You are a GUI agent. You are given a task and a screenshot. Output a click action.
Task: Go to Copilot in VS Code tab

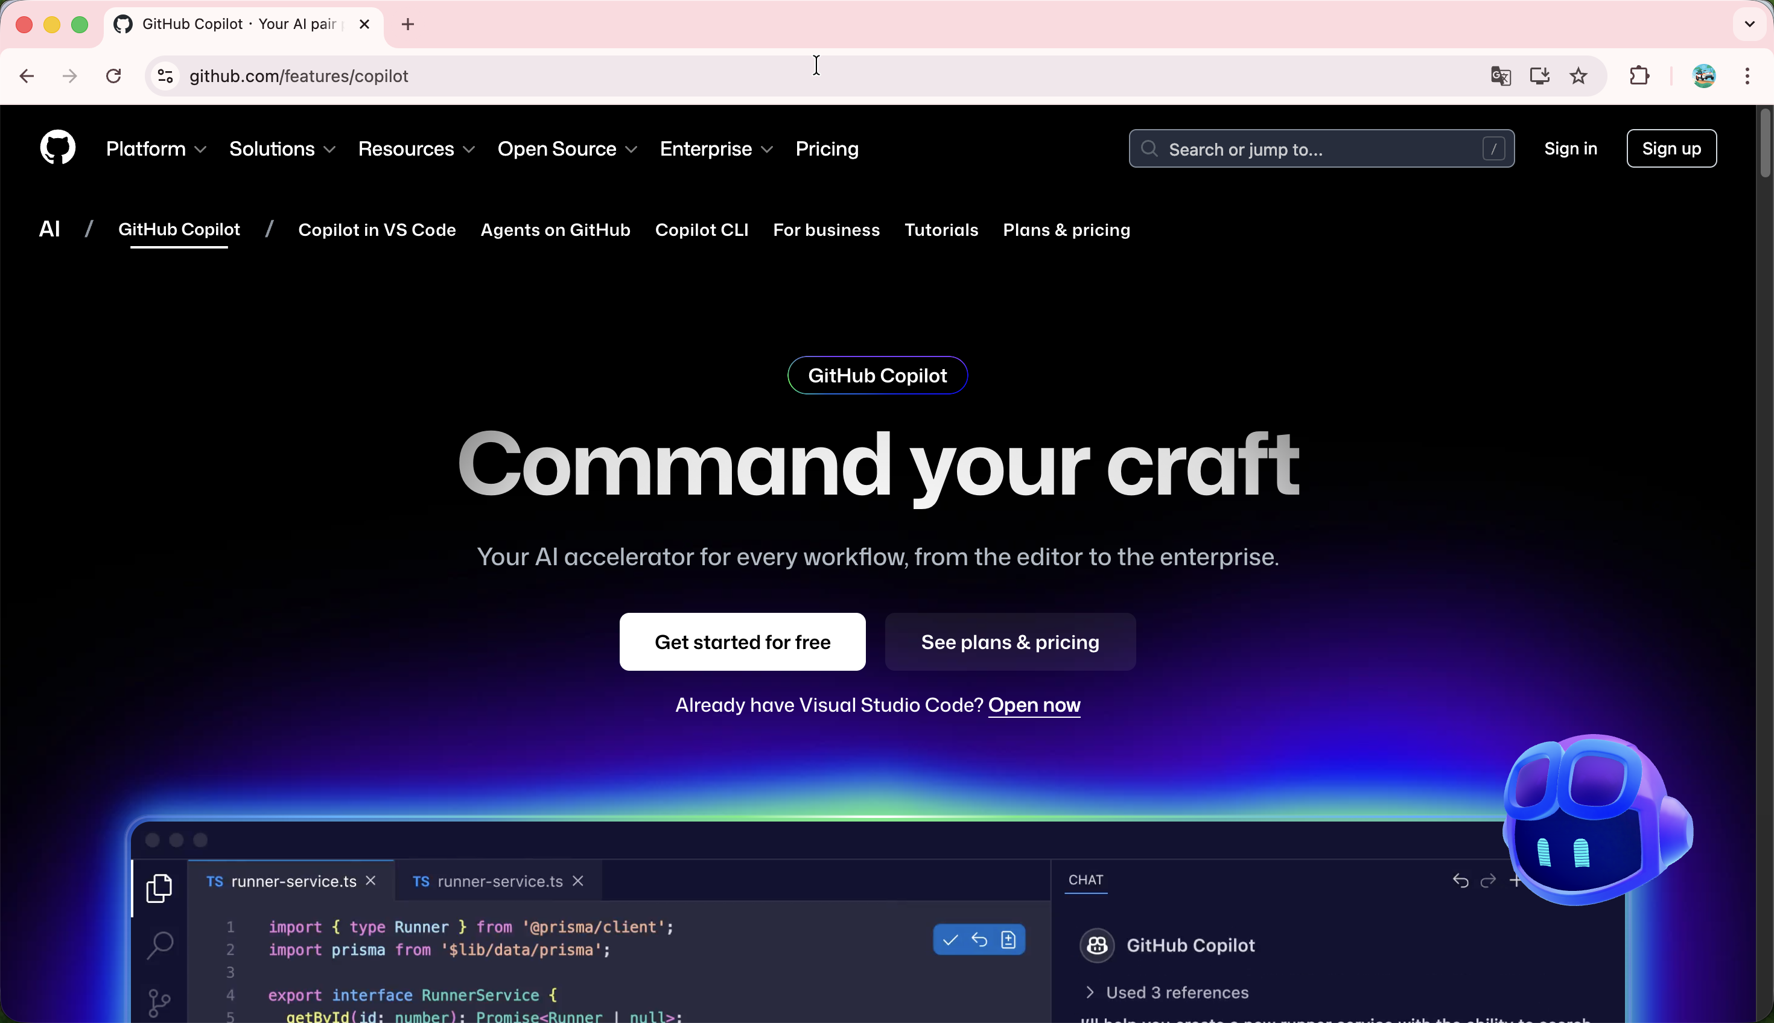click(x=377, y=230)
